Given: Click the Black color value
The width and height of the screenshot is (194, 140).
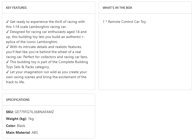Looking at the screenshot, I should click(x=21, y=126).
